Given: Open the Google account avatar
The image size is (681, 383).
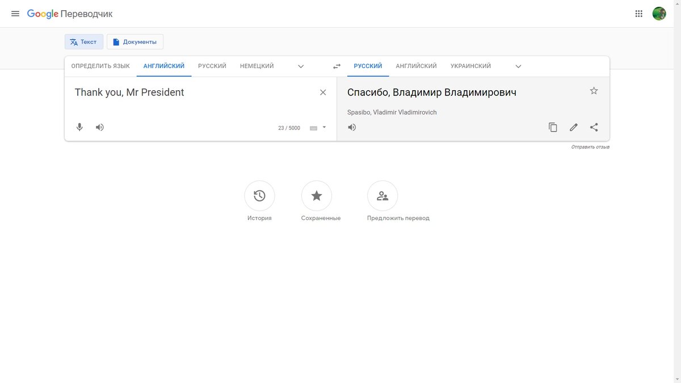Looking at the screenshot, I should (659, 14).
